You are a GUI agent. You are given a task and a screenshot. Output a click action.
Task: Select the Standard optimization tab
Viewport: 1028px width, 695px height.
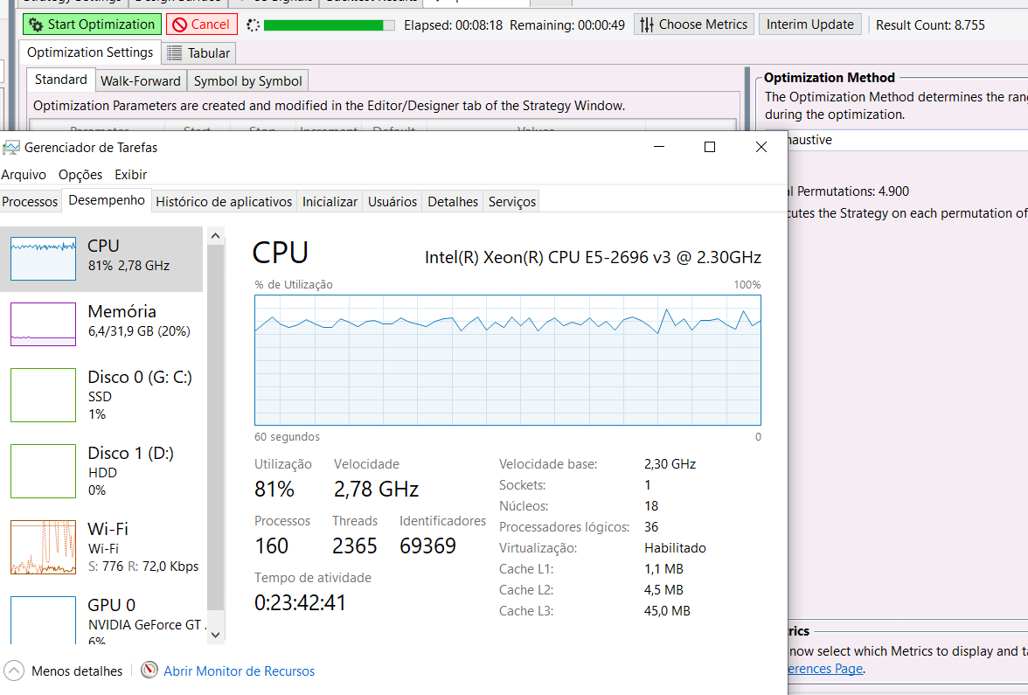click(61, 80)
